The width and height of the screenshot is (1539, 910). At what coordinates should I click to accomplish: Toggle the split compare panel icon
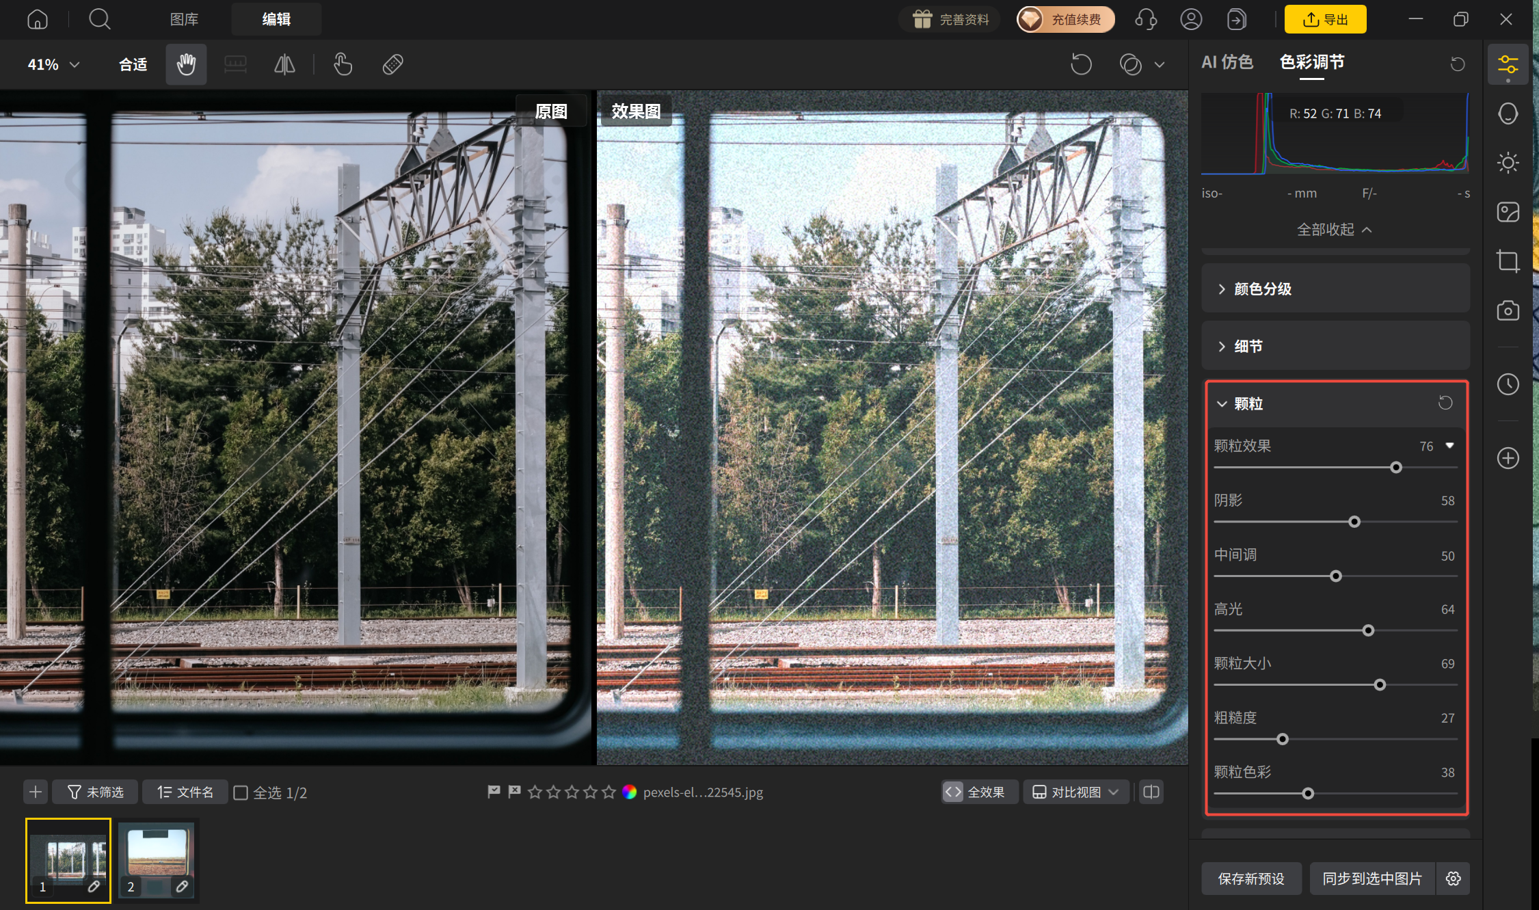(x=1151, y=792)
